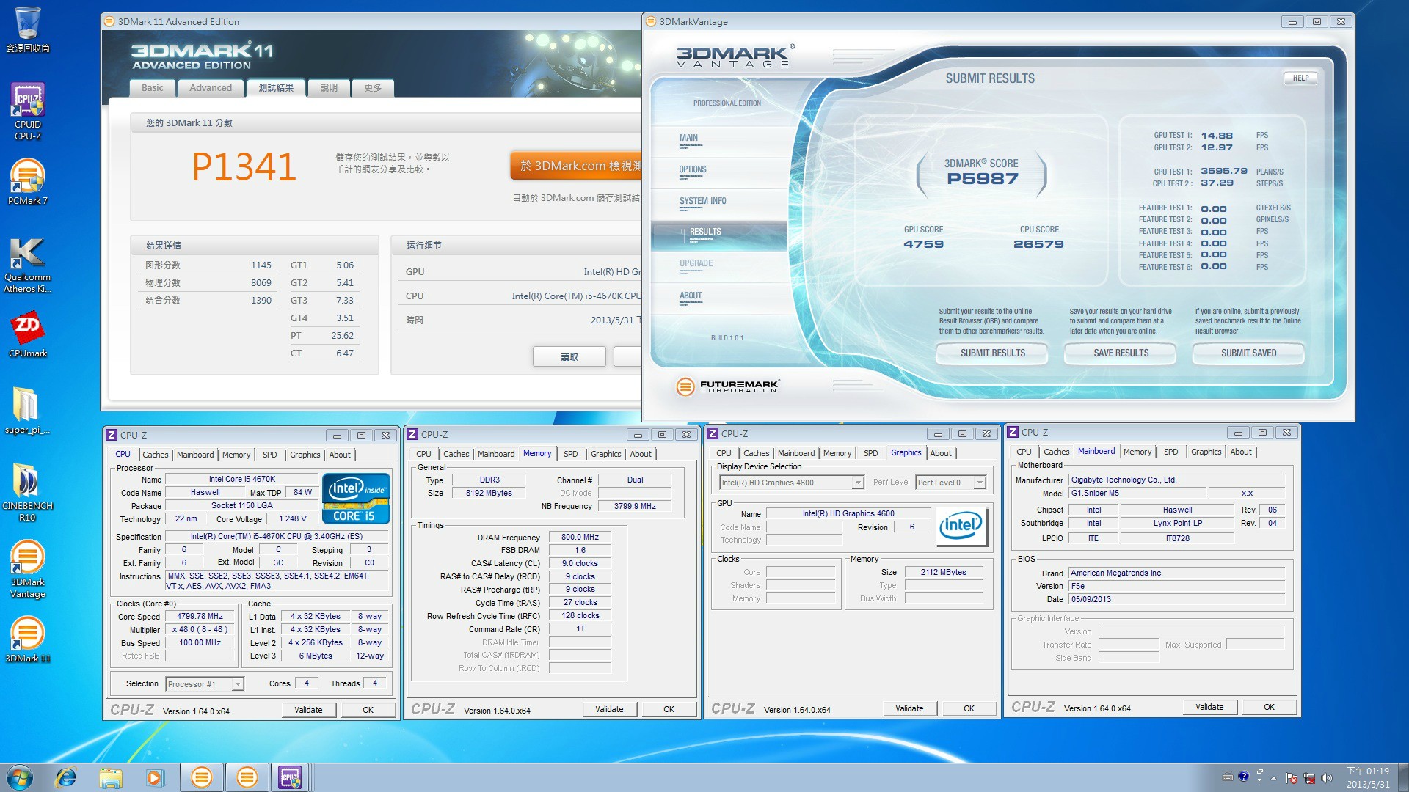Click the SUBMIT RESULTS button in Vantage

tap(993, 353)
